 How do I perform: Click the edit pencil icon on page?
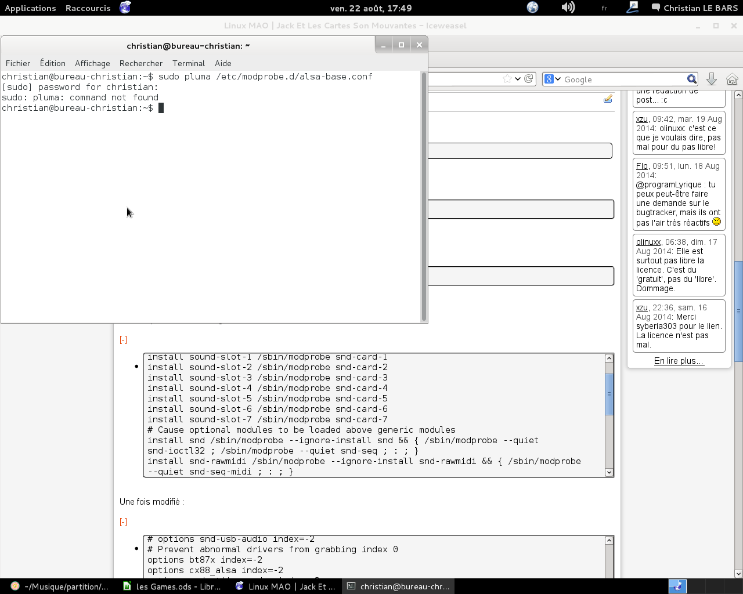point(608,99)
